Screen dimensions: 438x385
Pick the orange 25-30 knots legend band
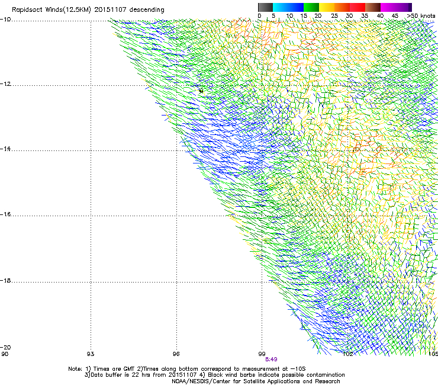tap(342, 7)
